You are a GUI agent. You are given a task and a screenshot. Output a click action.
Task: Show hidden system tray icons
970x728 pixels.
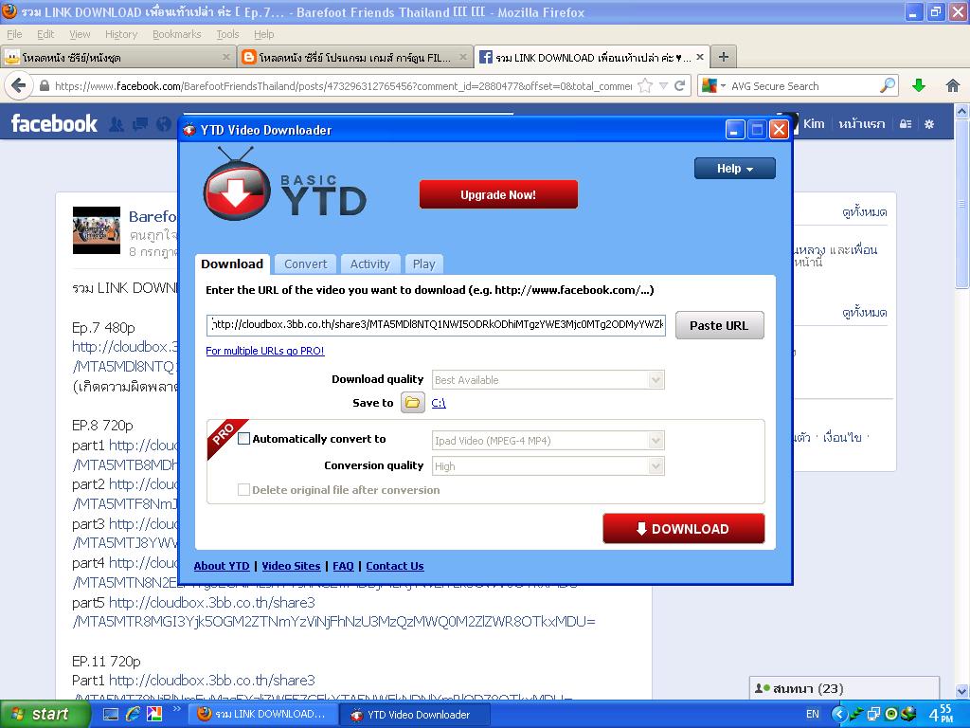(x=839, y=715)
